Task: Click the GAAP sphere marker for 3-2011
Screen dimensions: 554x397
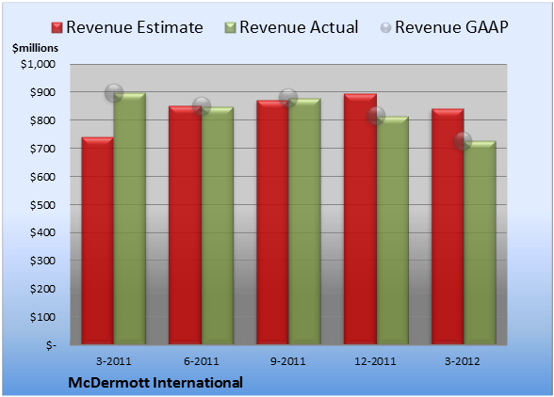Action: [114, 93]
